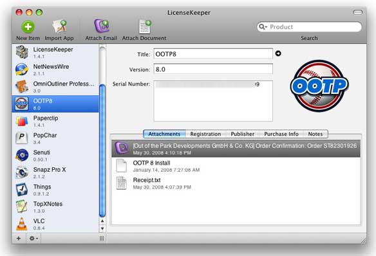
Task: Click the Serial Number text area
Action: tap(213, 101)
